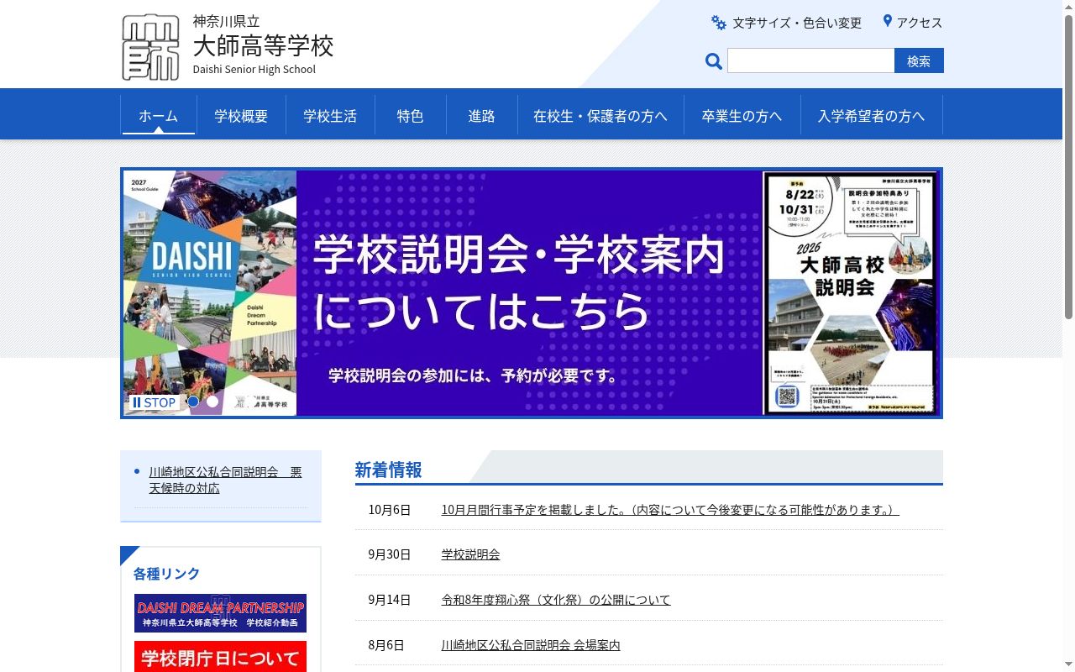Open 文字サイズ・色合い変更 settings link
Image resolution: width=1075 pixels, height=672 pixels.
coord(797,23)
